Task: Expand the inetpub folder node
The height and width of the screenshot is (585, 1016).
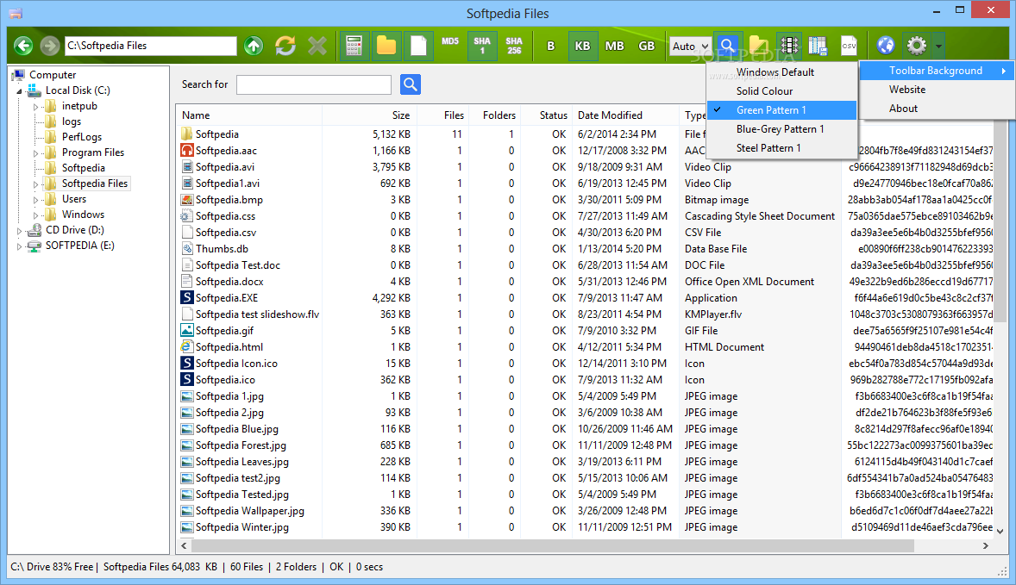Action: point(35,106)
